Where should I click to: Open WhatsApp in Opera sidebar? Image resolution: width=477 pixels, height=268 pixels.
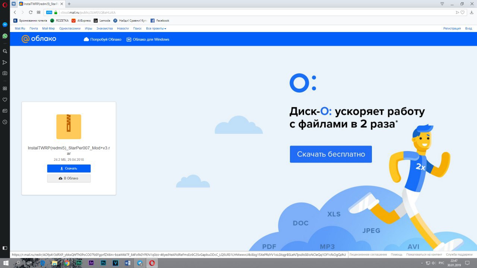pyautogui.click(x=5, y=36)
